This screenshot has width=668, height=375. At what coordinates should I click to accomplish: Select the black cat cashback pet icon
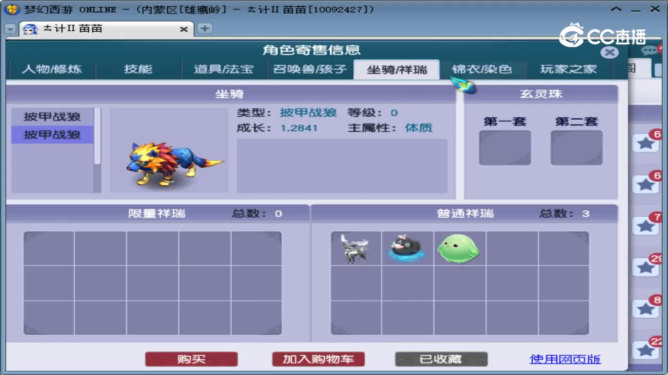tap(408, 248)
